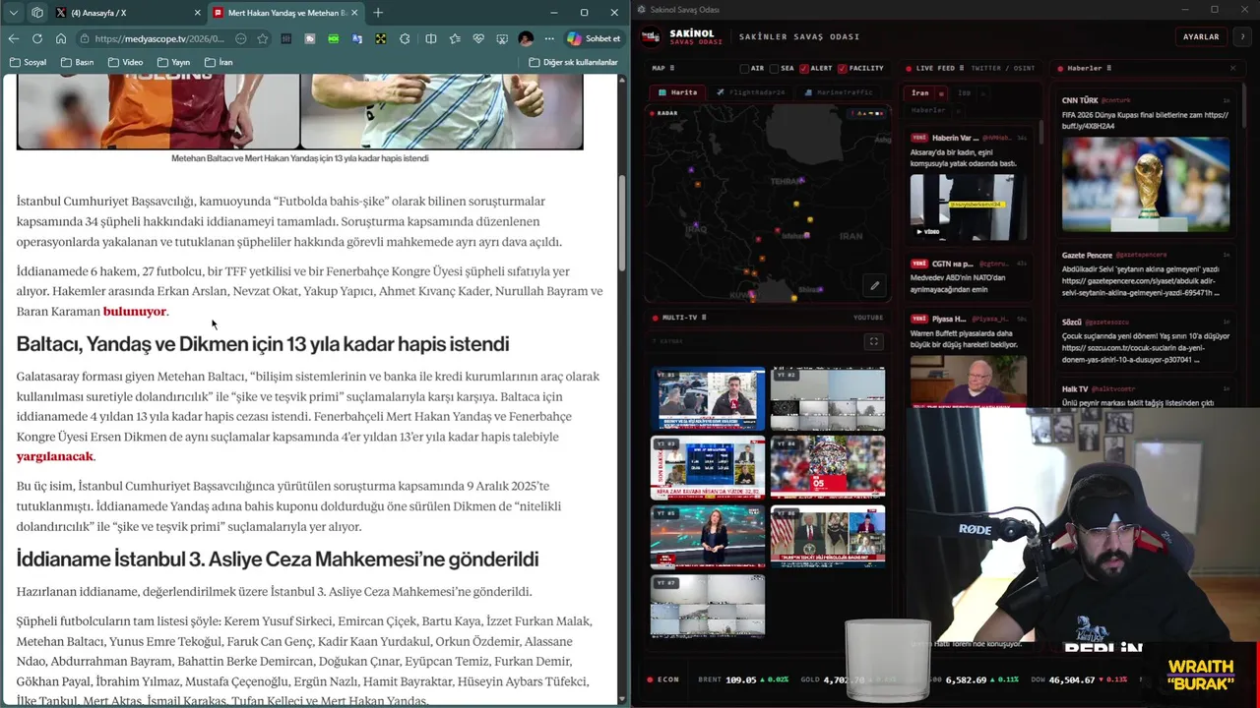The width and height of the screenshot is (1260, 708).
Task: Open the Edge workspaces icon
Action: [x=37, y=13]
